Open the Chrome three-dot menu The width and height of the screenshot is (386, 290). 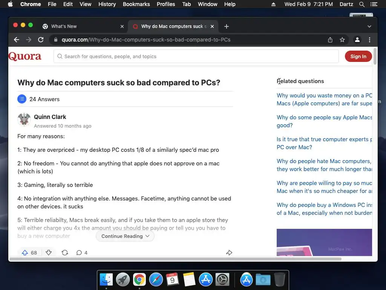(x=369, y=40)
